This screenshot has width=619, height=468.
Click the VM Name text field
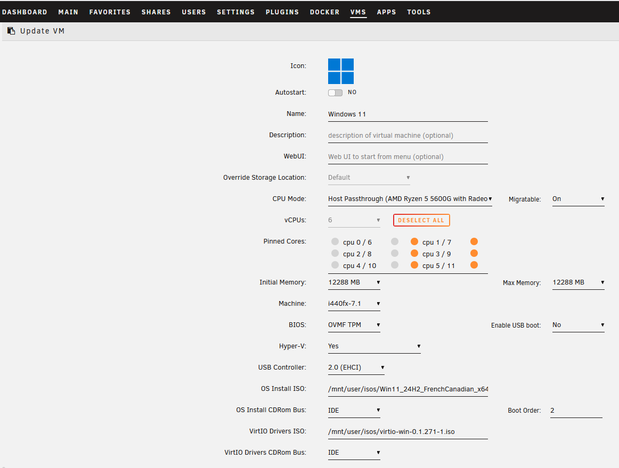coord(408,114)
